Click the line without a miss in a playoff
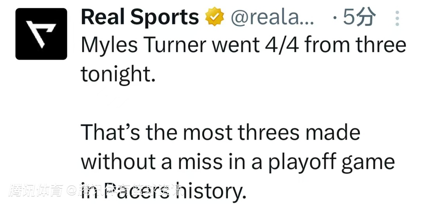 (238, 163)
